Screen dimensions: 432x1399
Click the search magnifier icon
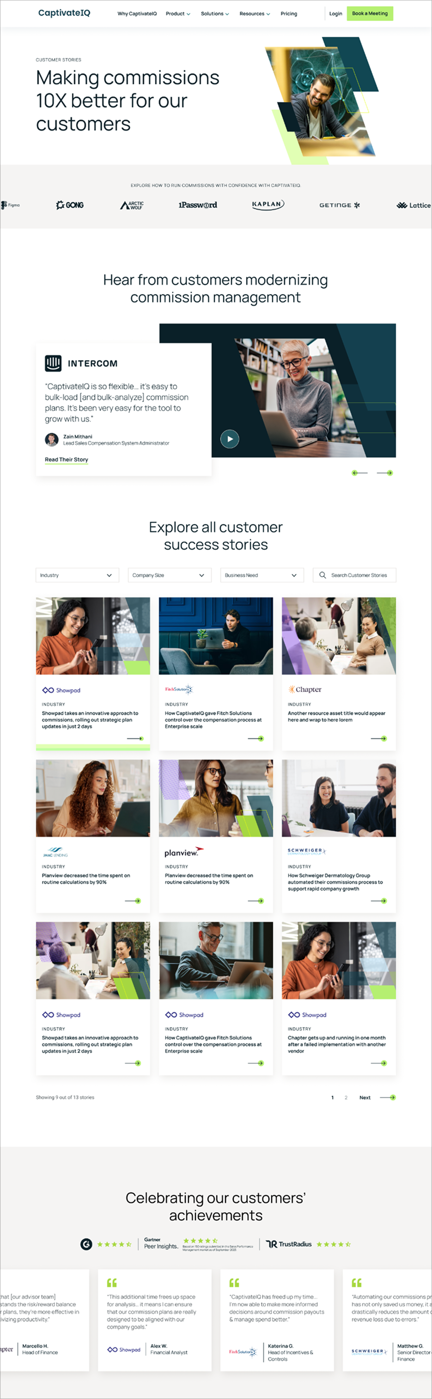coord(322,575)
